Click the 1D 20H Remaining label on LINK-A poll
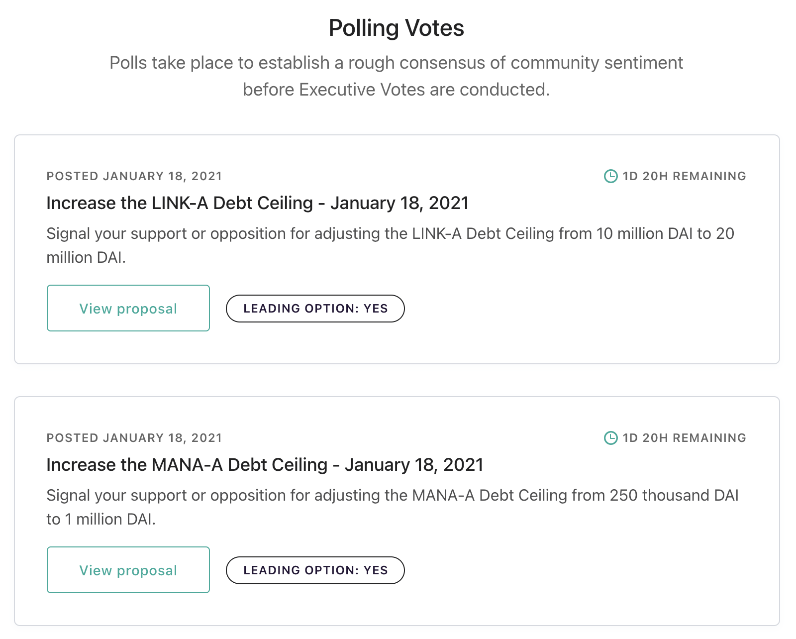Viewport: 796px width, 639px height. (684, 176)
